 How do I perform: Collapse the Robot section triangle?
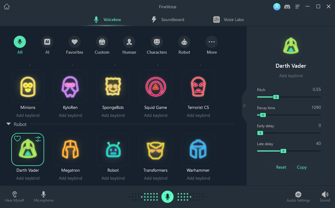click(9, 124)
